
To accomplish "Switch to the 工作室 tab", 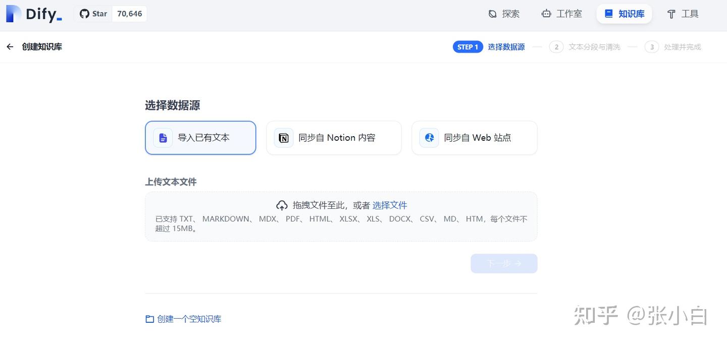I will point(561,14).
